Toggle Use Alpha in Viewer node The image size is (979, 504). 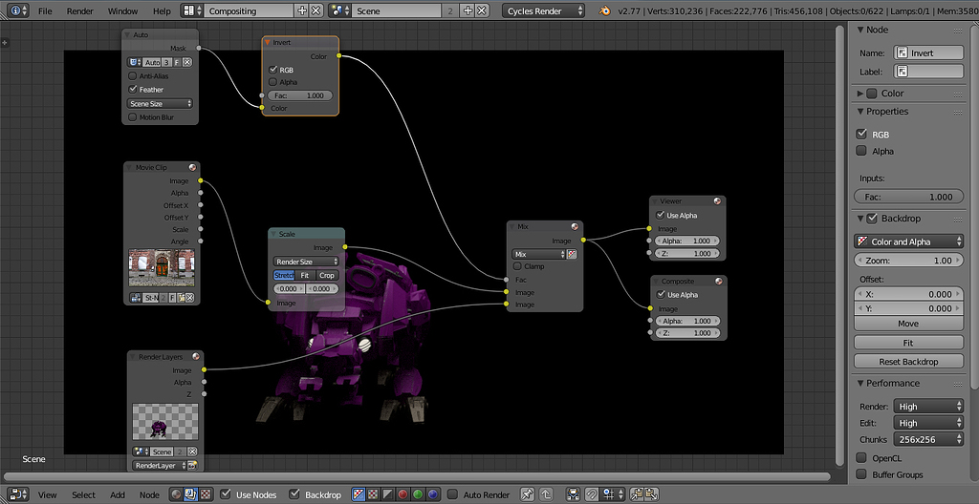661,215
